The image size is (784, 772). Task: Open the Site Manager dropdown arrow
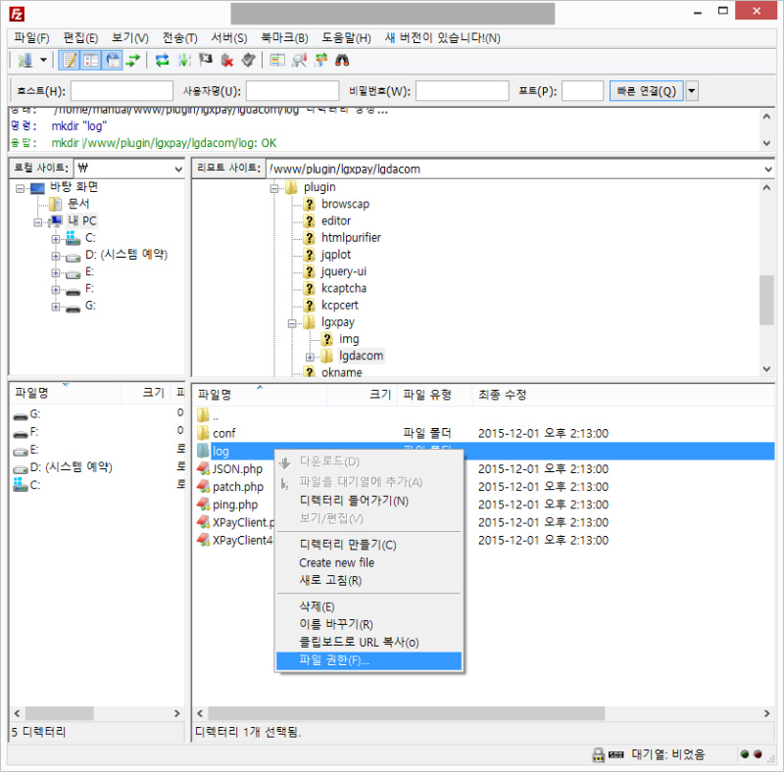coord(43,61)
